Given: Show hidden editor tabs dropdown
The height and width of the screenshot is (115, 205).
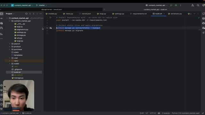Looking at the screenshot, I should [194, 14].
